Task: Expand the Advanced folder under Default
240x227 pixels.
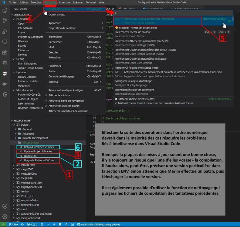Action: click(x=15, y=134)
